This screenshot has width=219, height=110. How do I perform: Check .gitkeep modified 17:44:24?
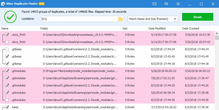(x=7, y=49)
